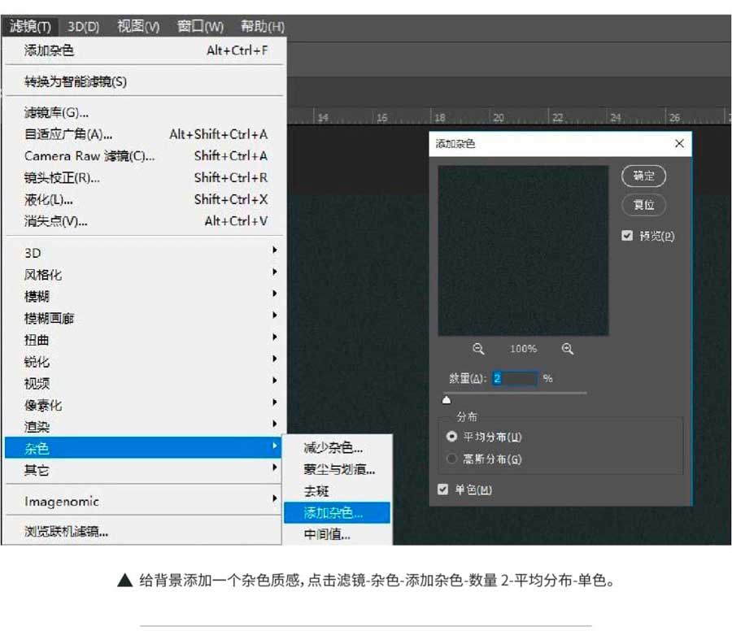Open the 帮助(H) menu
This screenshot has height=631, width=732.
click(263, 26)
